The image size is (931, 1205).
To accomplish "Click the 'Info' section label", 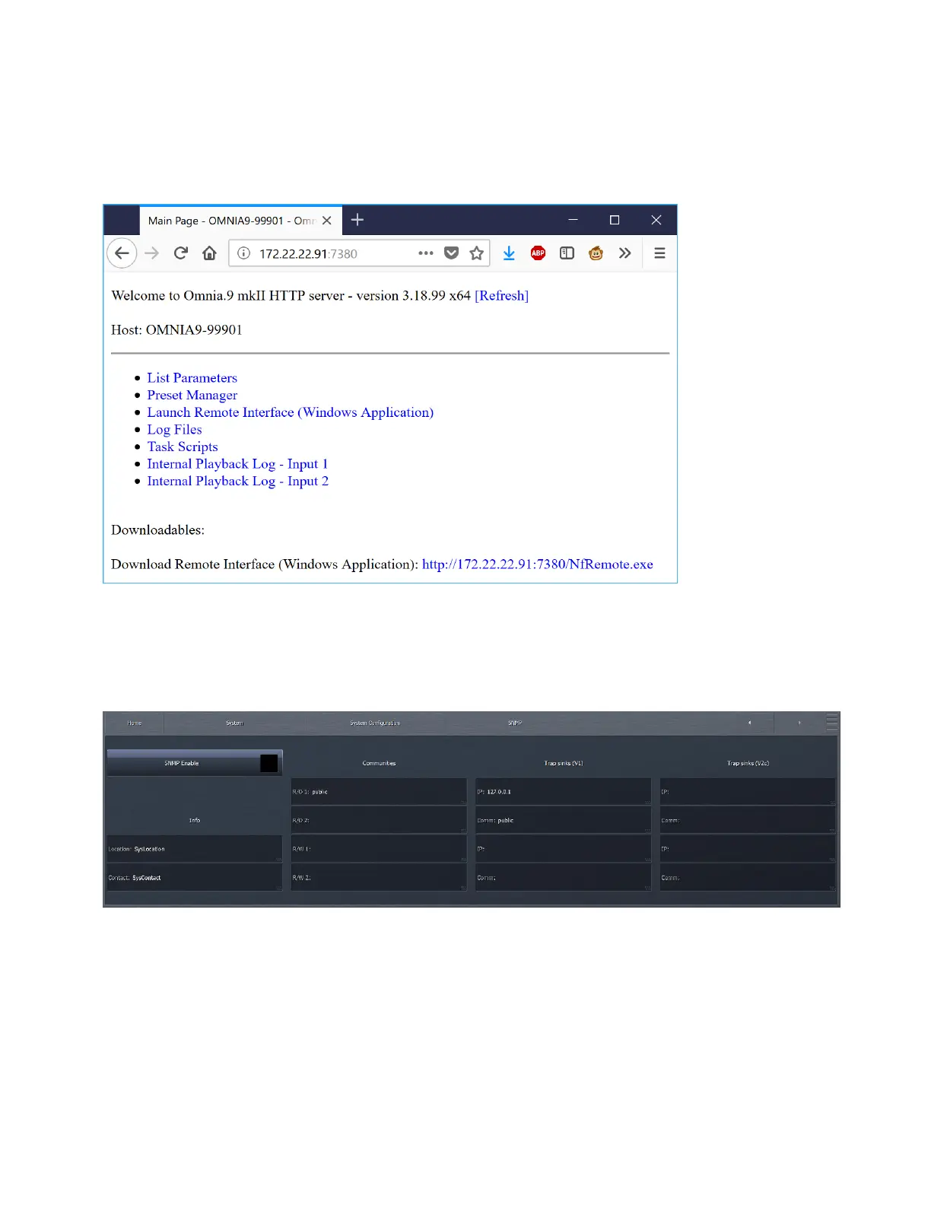I will (x=195, y=820).
